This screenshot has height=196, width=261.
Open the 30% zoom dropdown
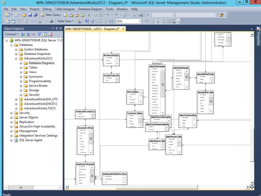click(139, 21)
